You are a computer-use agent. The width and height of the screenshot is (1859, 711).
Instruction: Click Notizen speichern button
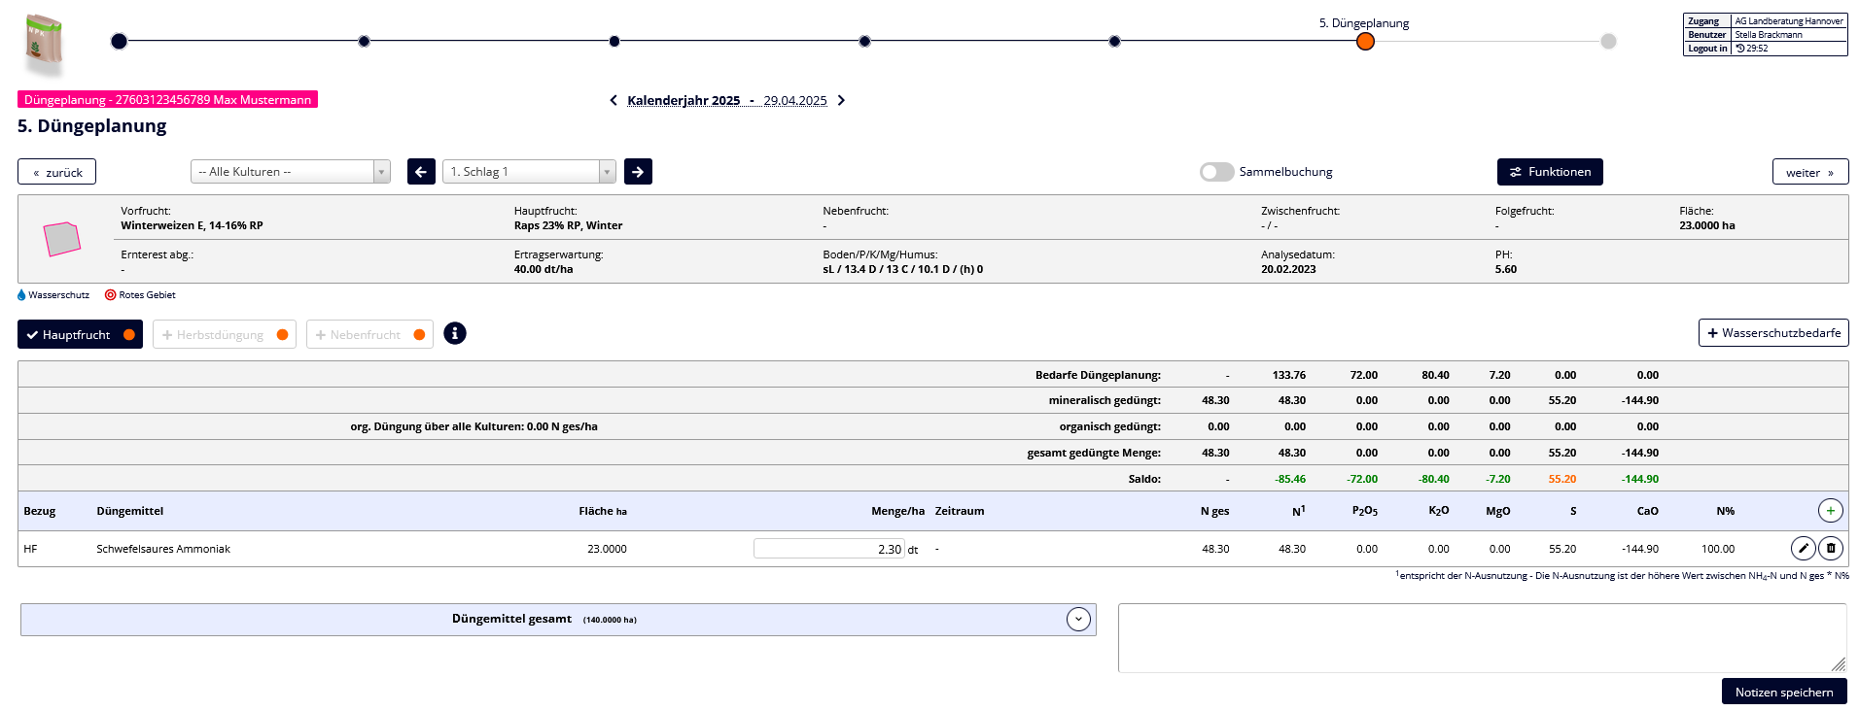1783,692
